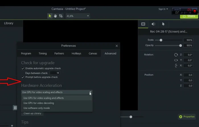
Task: Switch to the Advanced tab
Action: point(110,54)
